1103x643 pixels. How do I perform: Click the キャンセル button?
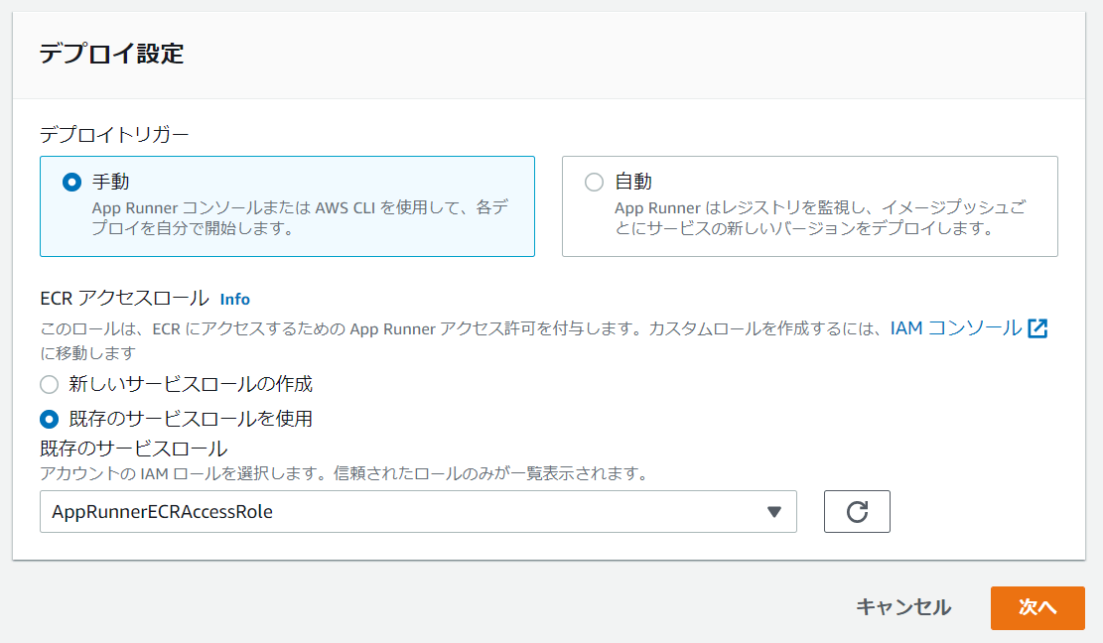coord(903,607)
